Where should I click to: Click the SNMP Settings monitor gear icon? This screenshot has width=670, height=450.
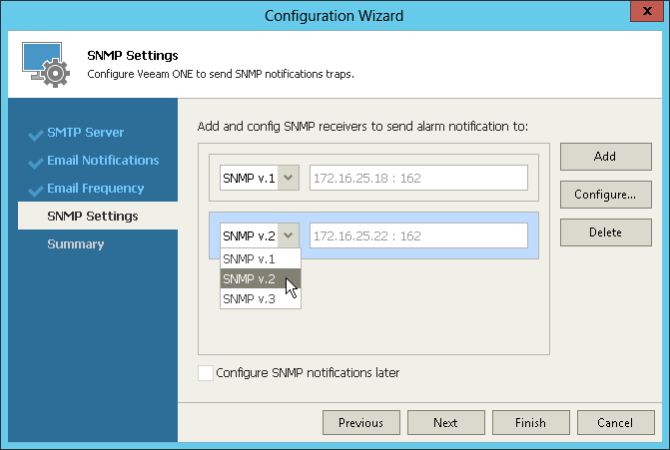pos(45,64)
